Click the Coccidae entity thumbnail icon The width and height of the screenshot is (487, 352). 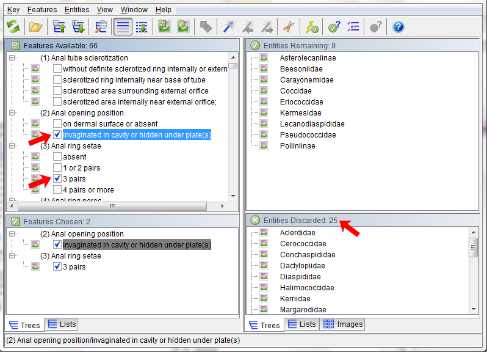264,91
